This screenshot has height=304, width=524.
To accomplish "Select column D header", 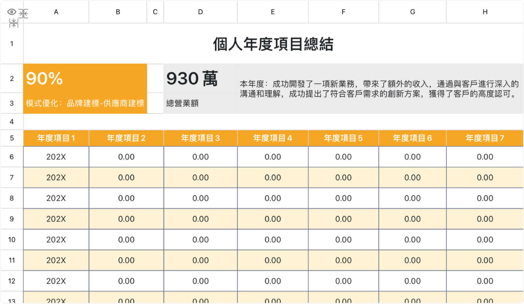I will [200, 12].
